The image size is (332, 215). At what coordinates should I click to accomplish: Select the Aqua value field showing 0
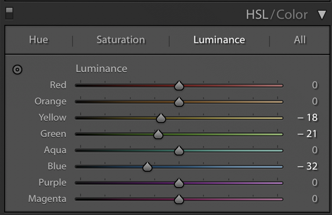(315, 150)
